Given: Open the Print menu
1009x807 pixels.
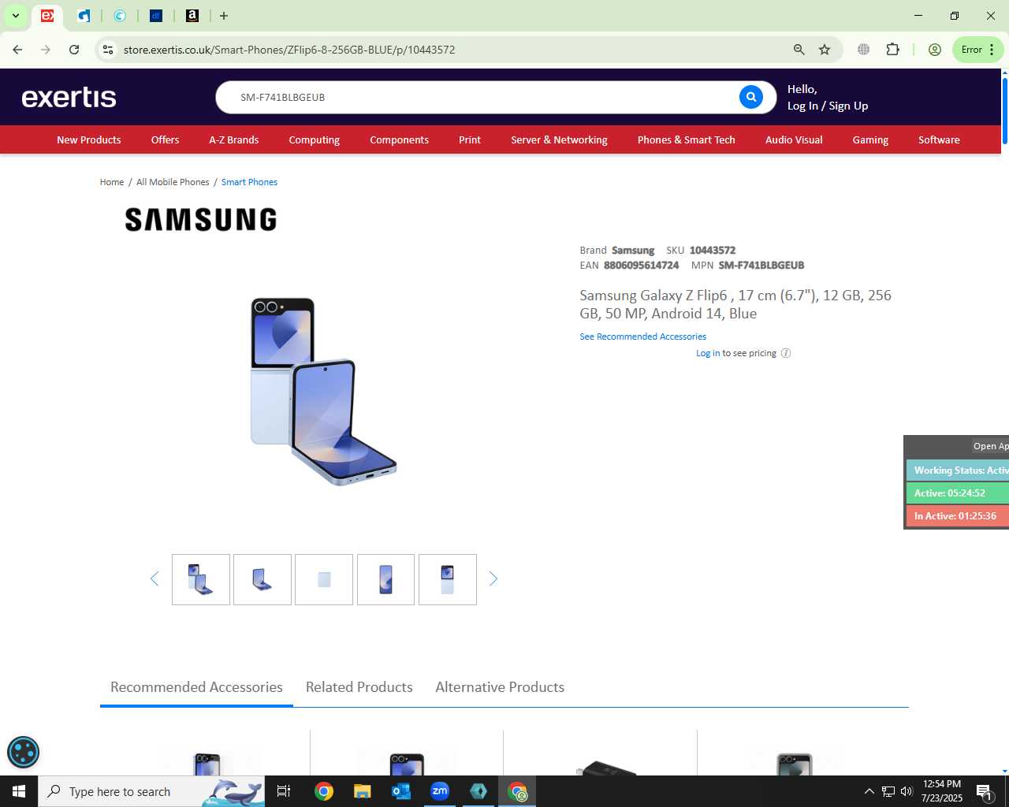Looking at the screenshot, I should point(470,139).
